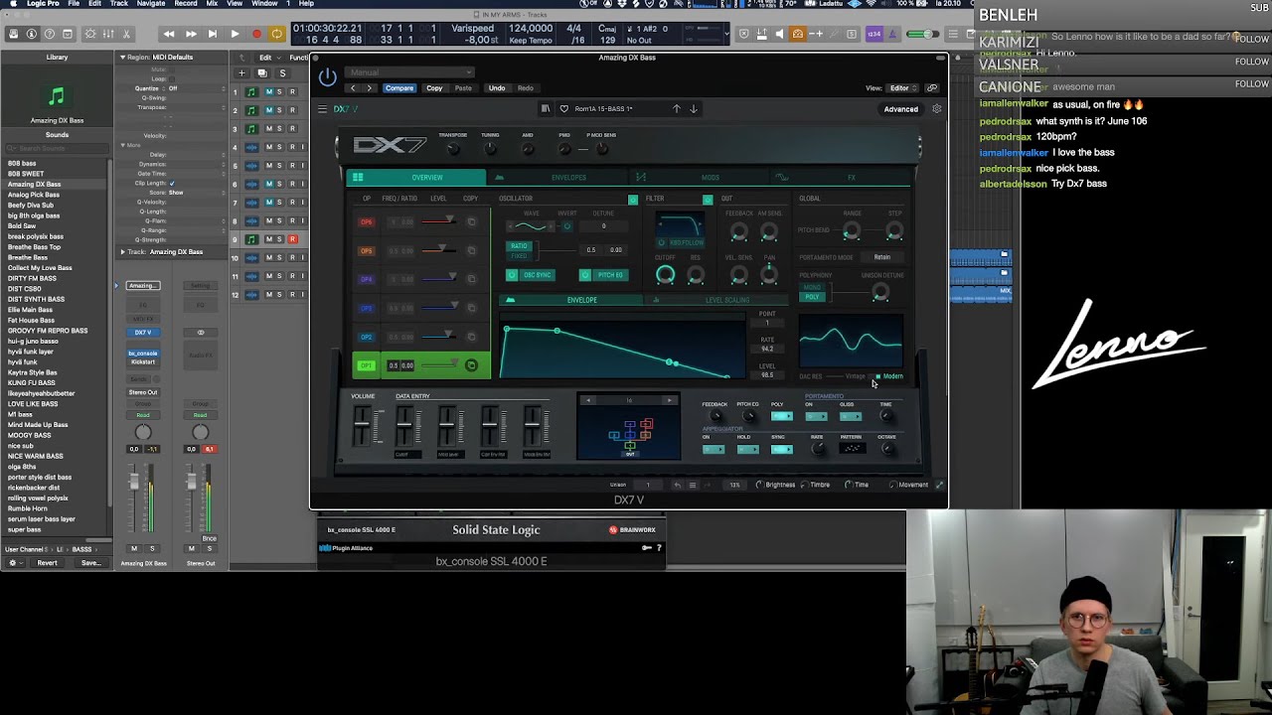
Task: Select operator OP5 button
Action: tap(367, 251)
